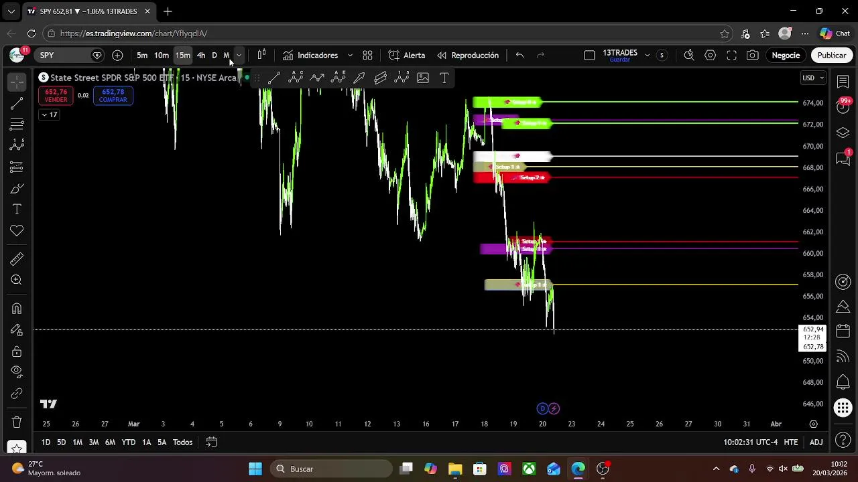Click the Negocie button

pyautogui.click(x=786, y=56)
